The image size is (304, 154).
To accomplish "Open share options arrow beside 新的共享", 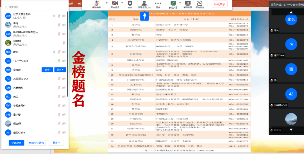I will (180, 3).
